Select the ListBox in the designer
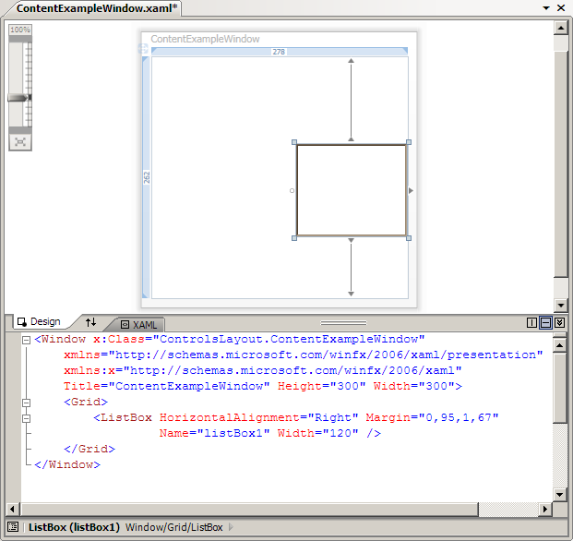This screenshot has width=573, height=541. point(352,190)
